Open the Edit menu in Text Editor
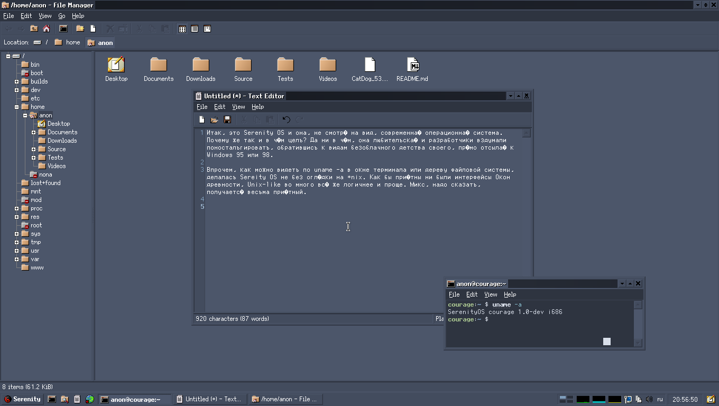 [219, 107]
